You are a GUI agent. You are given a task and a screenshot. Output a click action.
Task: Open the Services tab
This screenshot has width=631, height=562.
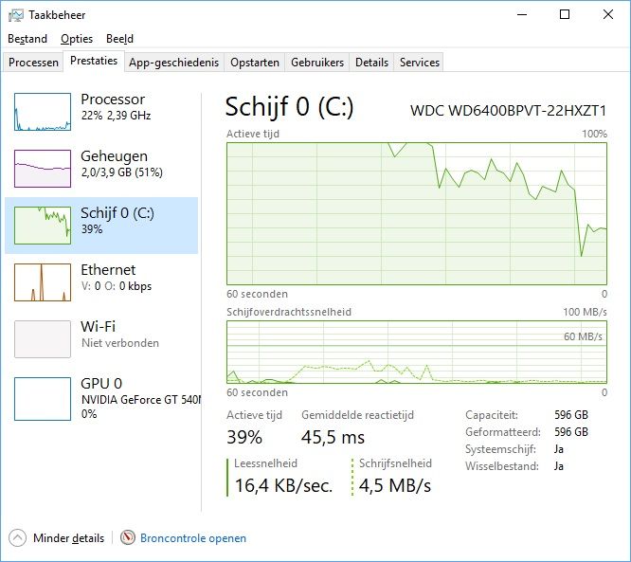coord(420,63)
